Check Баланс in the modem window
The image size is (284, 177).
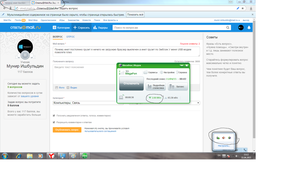pos(178,86)
